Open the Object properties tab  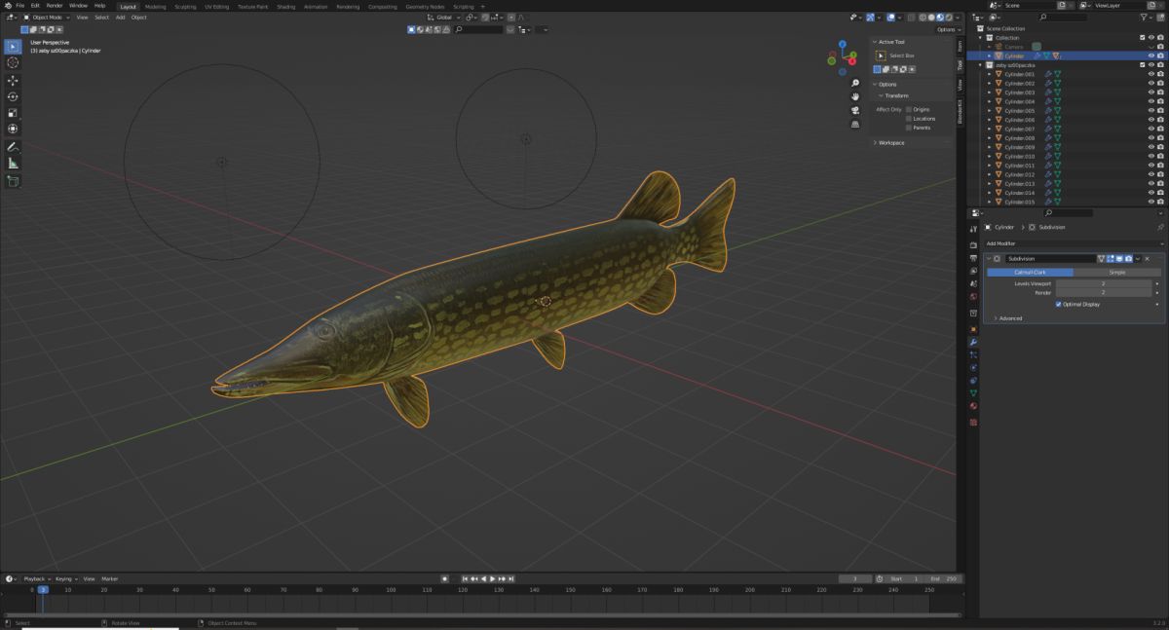click(x=973, y=328)
